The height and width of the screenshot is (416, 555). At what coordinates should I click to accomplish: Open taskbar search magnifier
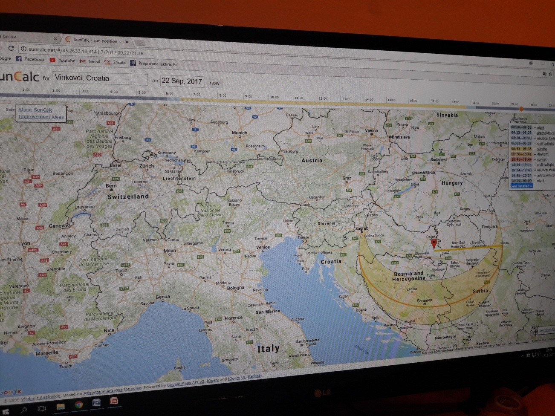[24, 410]
